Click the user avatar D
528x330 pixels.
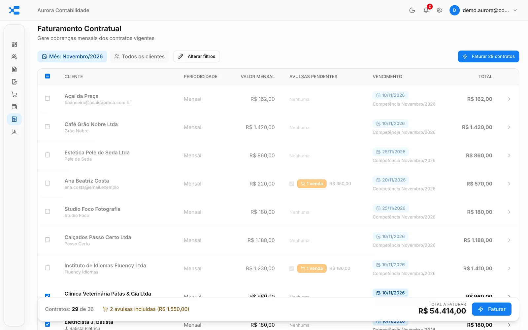tap(454, 10)
